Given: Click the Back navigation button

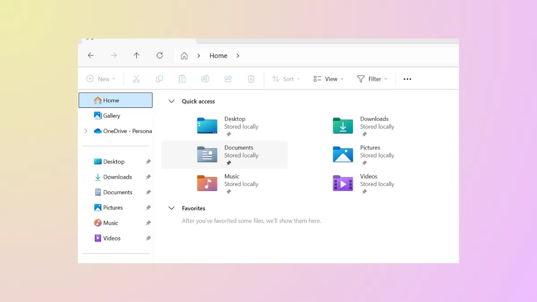Looking at the screenshot, I should 91,55.
